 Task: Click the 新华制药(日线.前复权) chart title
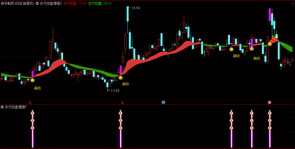click(17, 3)
